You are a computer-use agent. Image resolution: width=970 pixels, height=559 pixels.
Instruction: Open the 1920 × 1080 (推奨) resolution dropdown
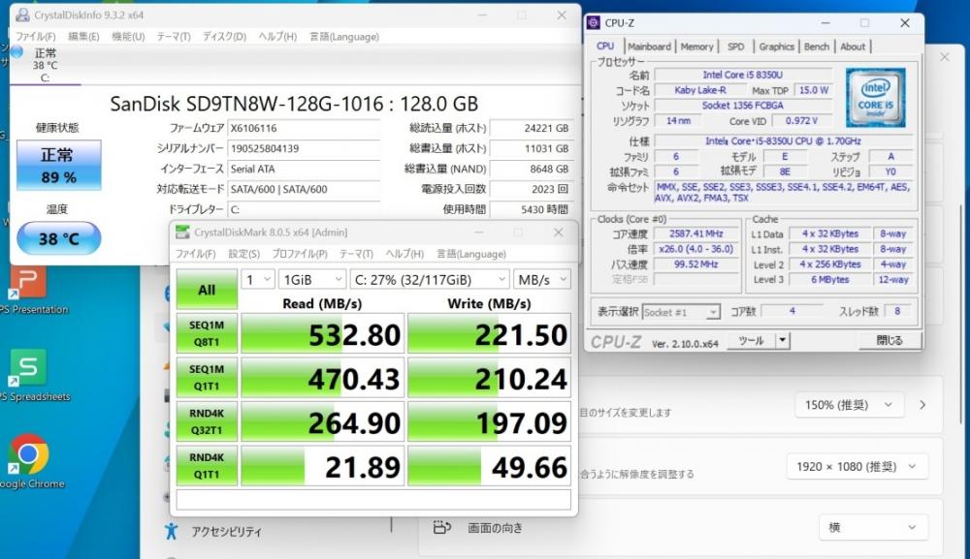(x=857, y=466)
